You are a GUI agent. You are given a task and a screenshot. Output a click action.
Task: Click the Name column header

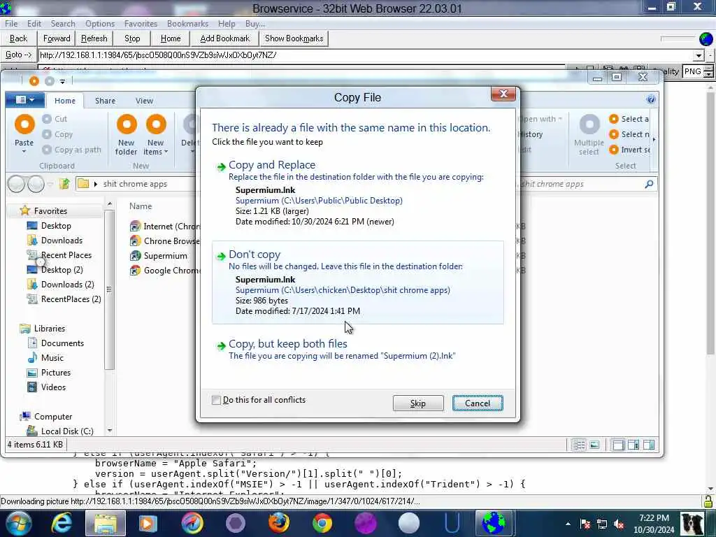pos(141,206)
